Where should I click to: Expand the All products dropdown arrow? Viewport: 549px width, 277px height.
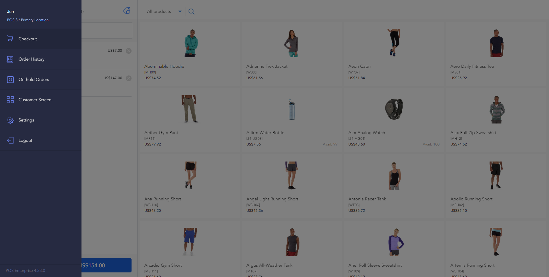tap(180, 11)
